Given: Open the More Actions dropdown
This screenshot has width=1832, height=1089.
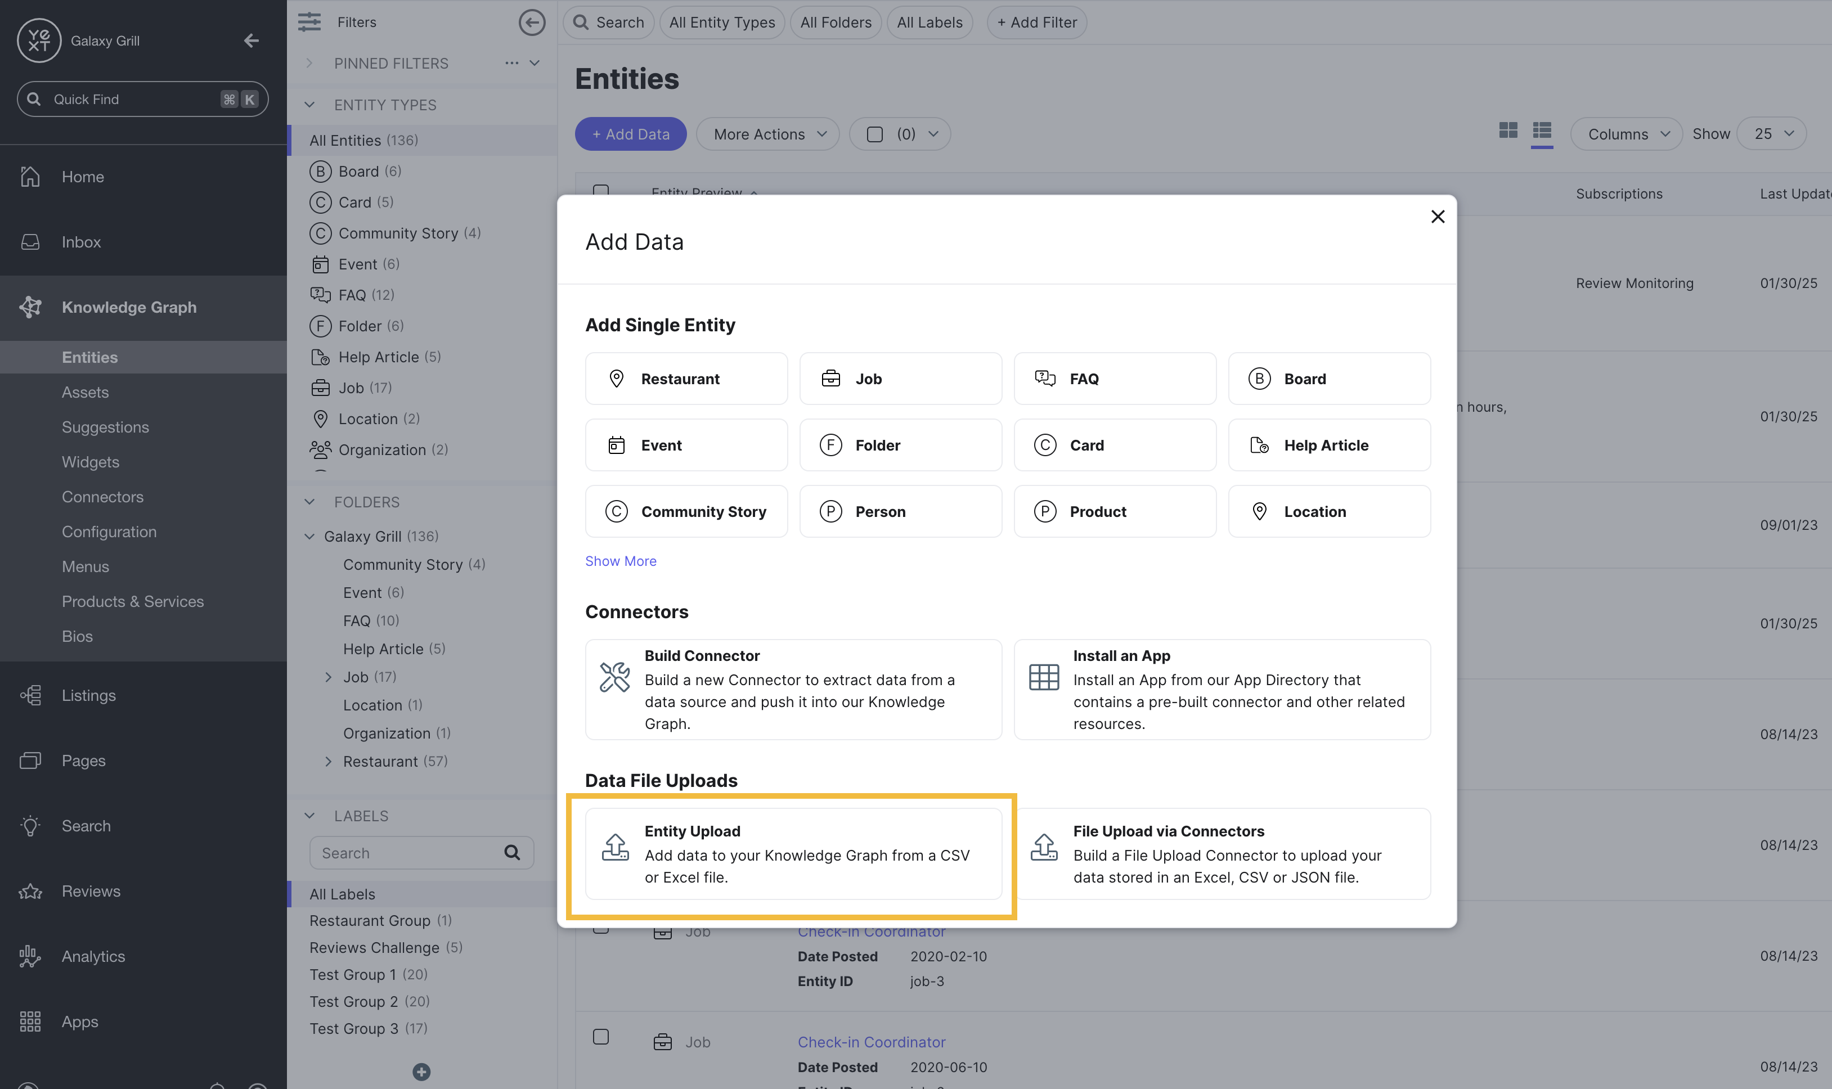Looking at the screenshot, I should click(x=767, y=133).
